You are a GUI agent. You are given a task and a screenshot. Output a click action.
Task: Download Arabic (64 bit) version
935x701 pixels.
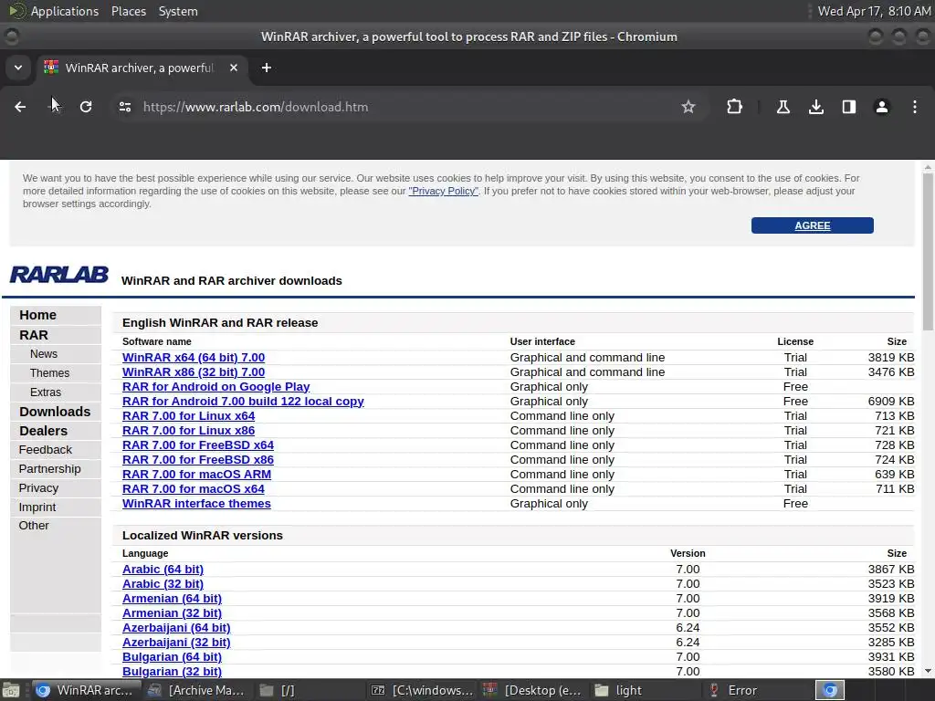163,570
